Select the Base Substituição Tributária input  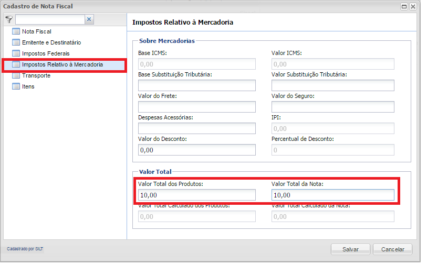196,85
